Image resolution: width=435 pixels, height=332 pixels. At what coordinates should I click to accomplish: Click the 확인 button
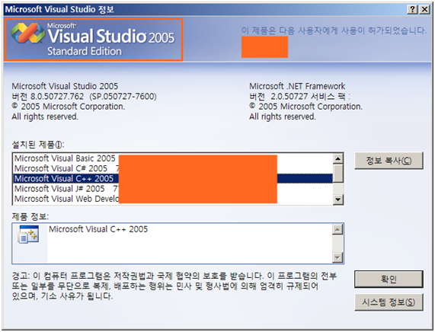(x=389, y=279)
